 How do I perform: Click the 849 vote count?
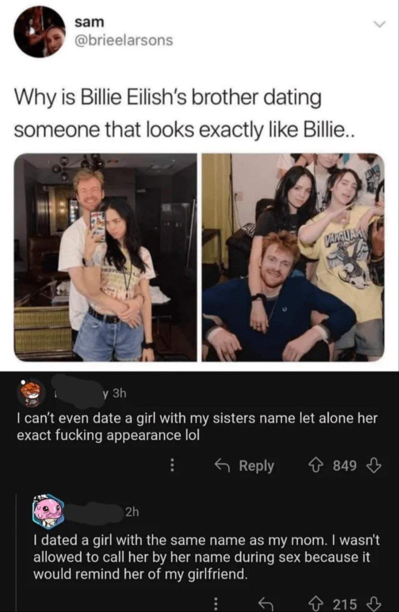(345, 466)
